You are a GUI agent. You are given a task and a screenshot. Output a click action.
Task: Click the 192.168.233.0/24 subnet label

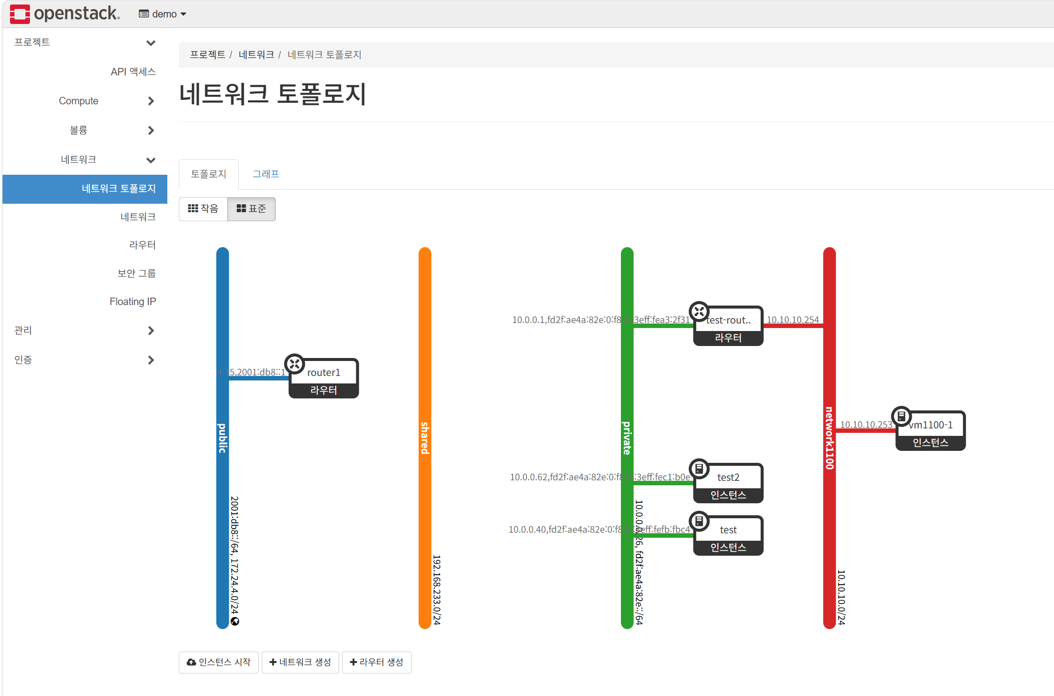coord(437,590)
